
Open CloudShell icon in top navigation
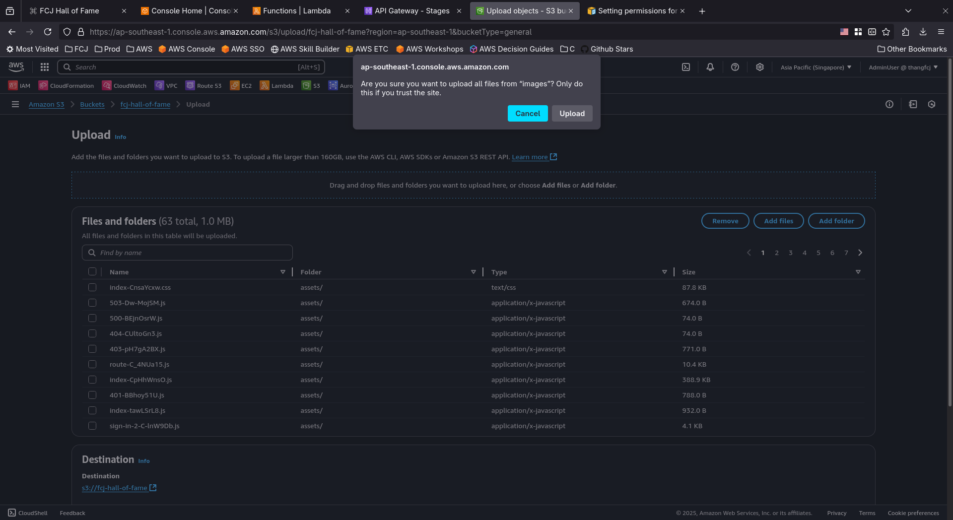686,67
